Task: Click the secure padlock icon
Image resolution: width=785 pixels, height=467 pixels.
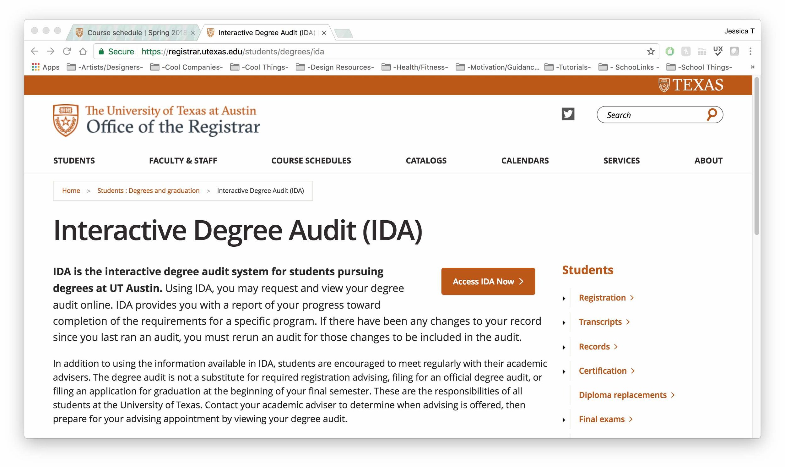Action: (101, 51)
